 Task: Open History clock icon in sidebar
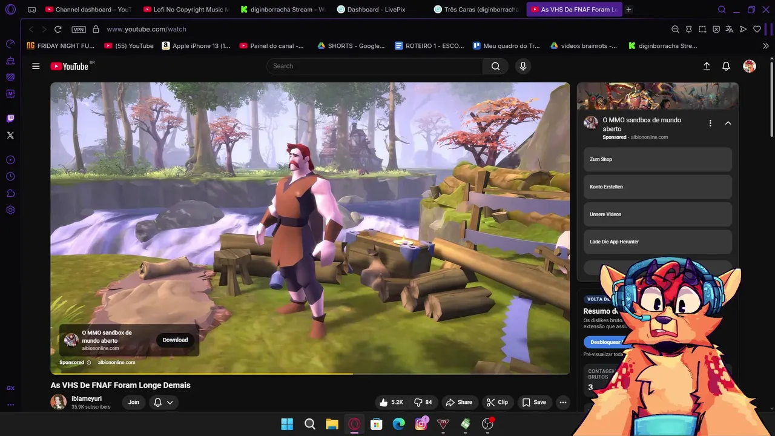point(10,176)
